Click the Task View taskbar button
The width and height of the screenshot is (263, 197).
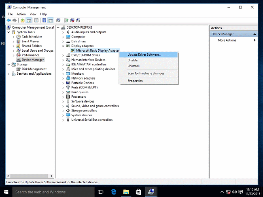click(101, 192)
